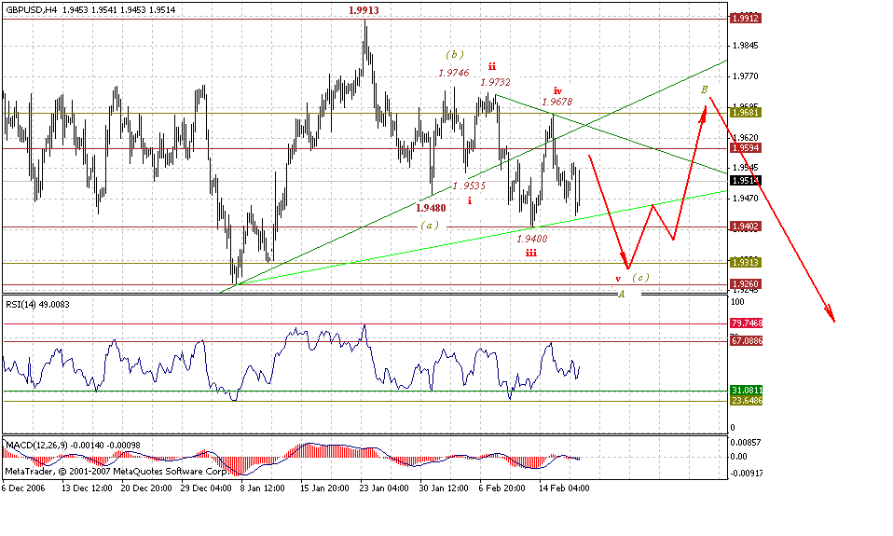The width and height of the screenshot is (893, 536).
Task: Select the -0.00917 MACD scale value
Action: [x=746, y=474]
